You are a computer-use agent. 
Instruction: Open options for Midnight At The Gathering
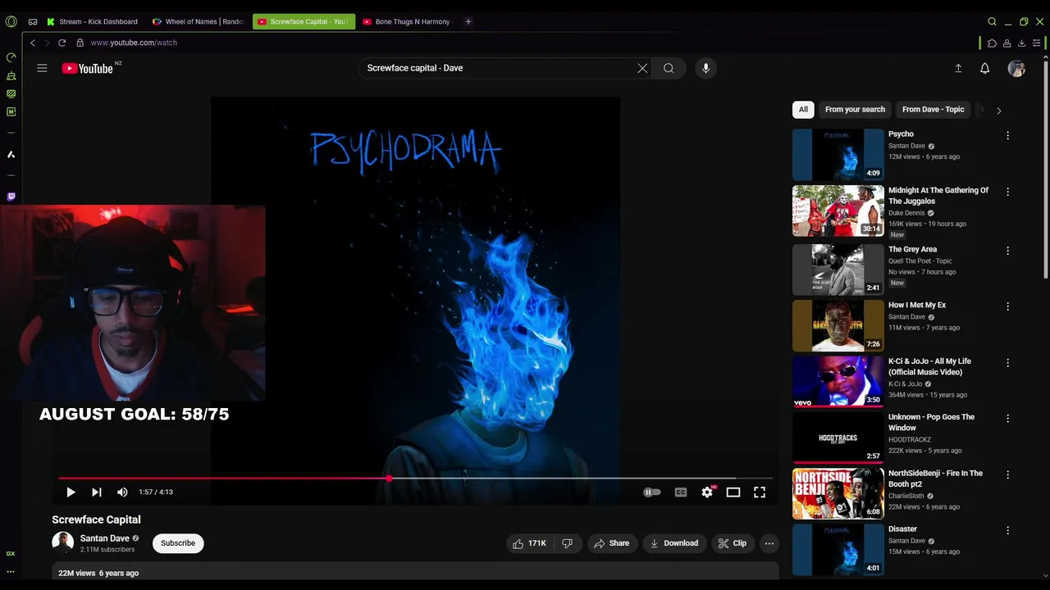[1007, 192]
